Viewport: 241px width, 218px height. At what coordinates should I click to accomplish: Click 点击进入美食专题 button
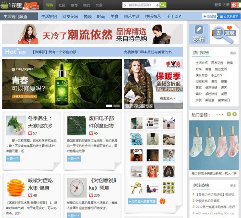point(142,201)
